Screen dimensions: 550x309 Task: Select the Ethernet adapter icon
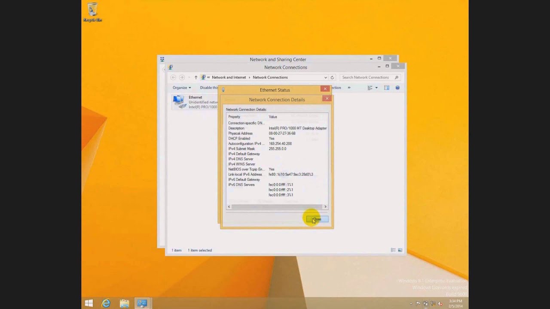179,102
